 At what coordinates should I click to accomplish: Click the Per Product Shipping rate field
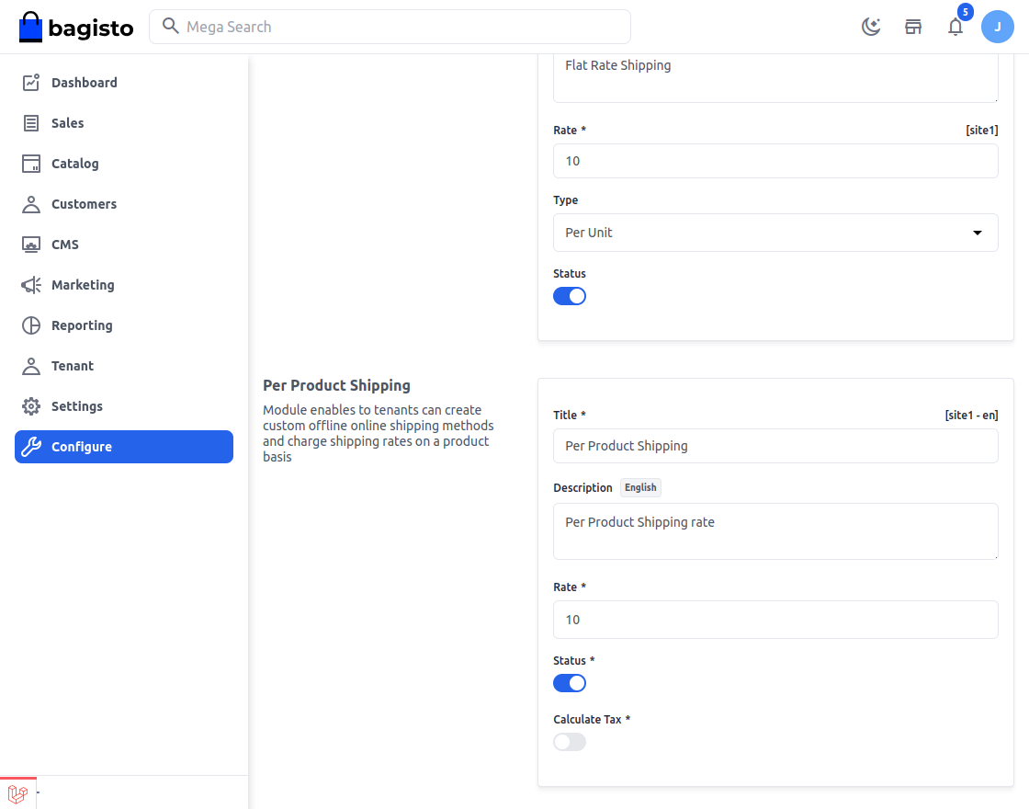pos(775,620)
